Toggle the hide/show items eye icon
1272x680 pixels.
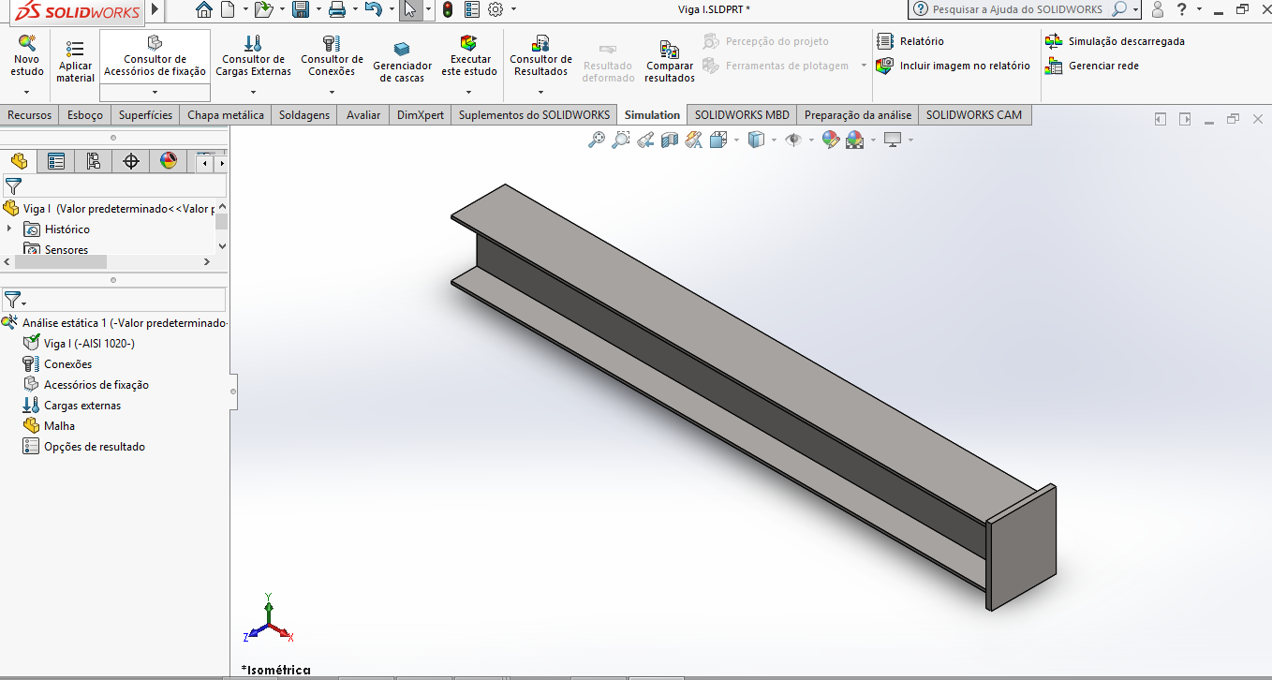(793, 140)
